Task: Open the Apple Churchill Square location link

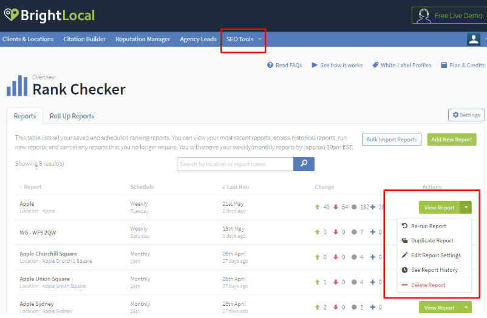Action: pos(67,261)
